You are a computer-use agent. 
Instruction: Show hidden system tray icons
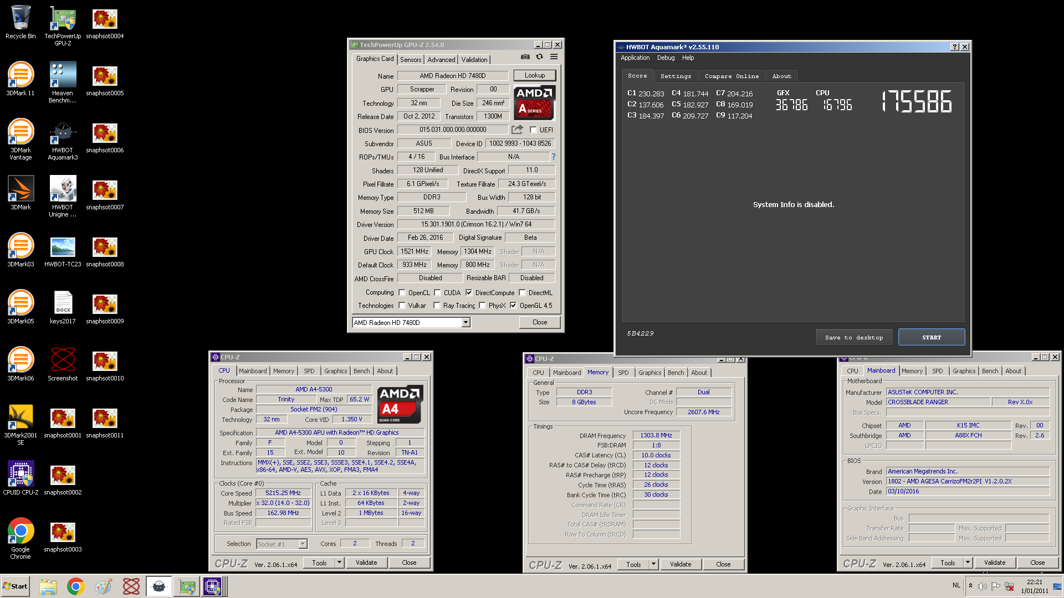(x=970, y=585)
